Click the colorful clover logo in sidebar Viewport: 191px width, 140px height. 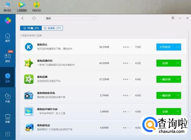[8, 20]
